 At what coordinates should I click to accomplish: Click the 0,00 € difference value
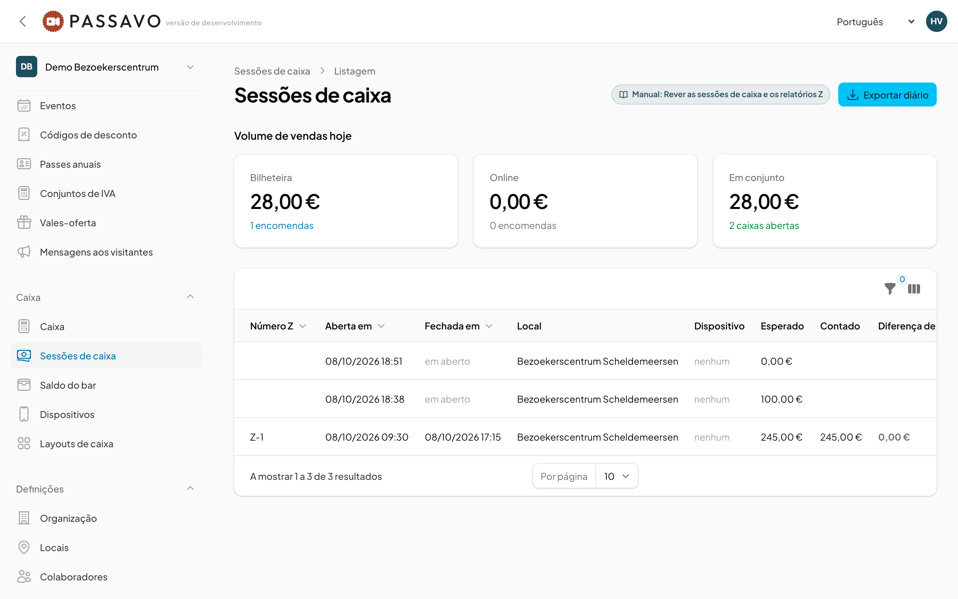(x=894, y=437)
